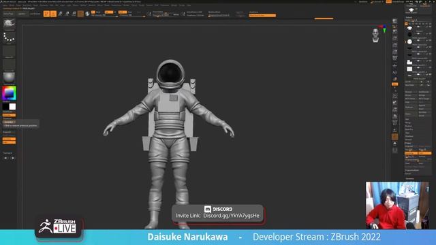
Task: Toggle the orange Zadd button
Action: point(123,12)
